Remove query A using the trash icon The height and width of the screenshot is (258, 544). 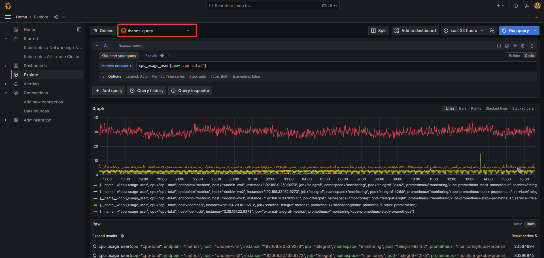[x=523, y=46]
